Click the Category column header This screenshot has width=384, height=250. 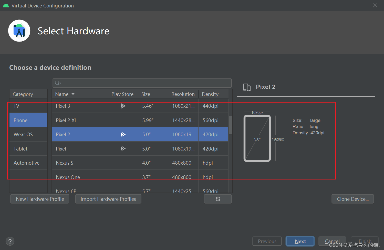(x=28, y=94)
